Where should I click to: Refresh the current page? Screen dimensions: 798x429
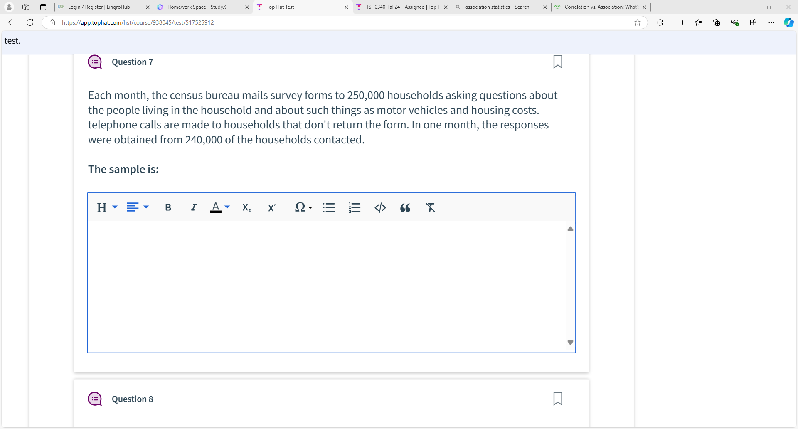[x=30, y=22]
